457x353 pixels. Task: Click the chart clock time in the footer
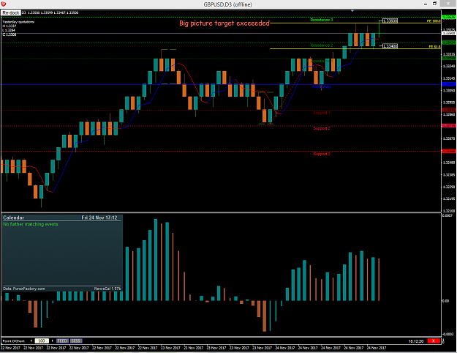[415, 341]
